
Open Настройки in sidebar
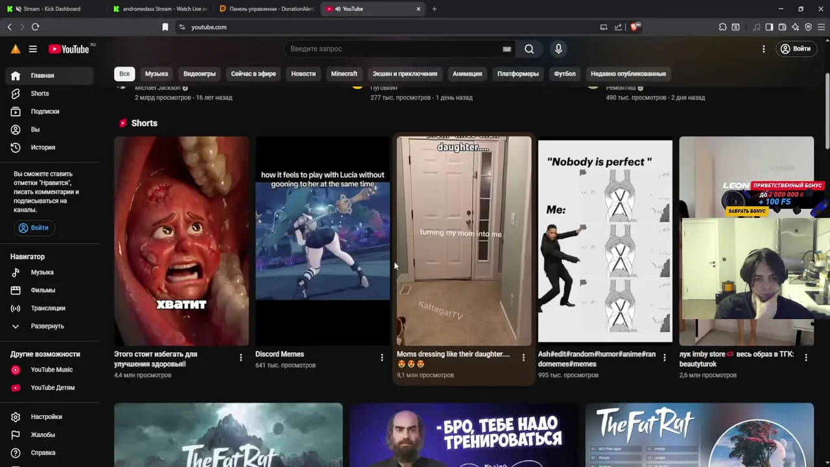(51, 417)
